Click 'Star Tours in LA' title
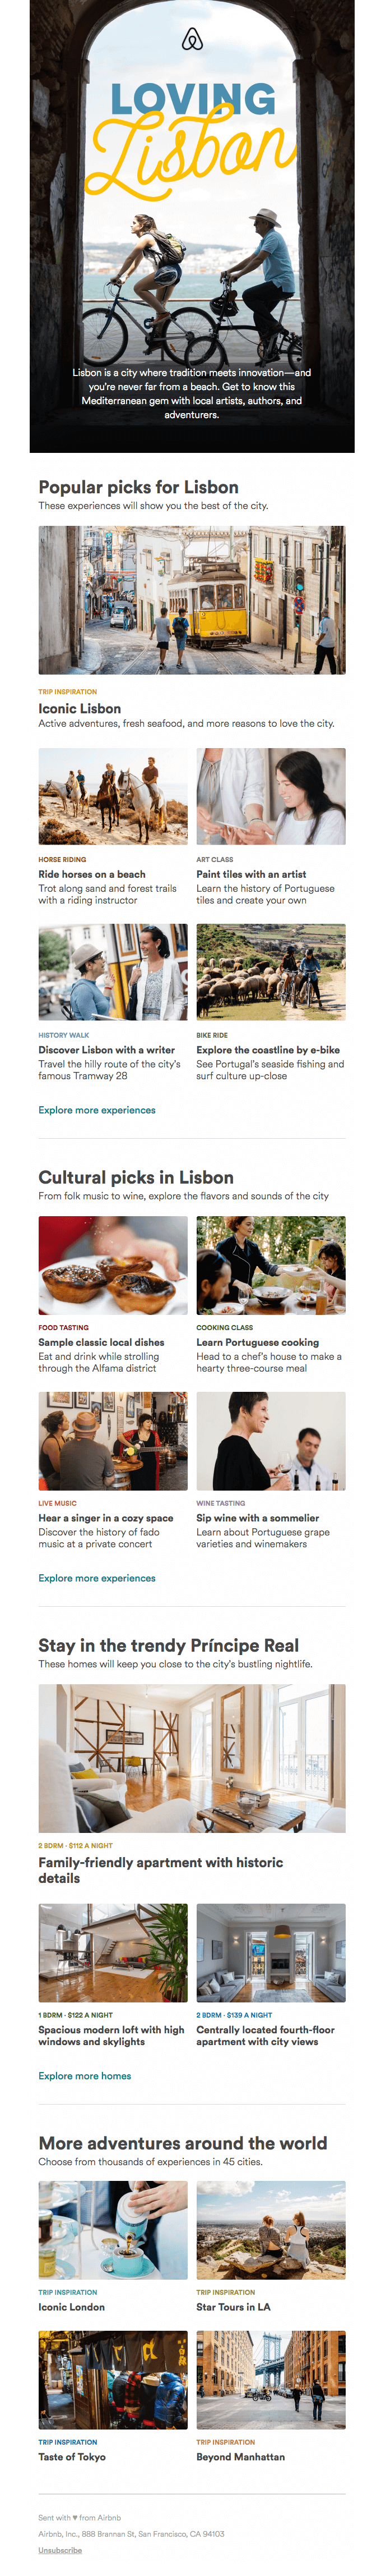The image size is (381, 2576). click(234, 2307)
